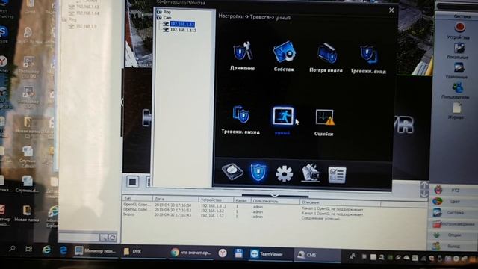Close the device configuration dialog

click(x=391, y=10)
